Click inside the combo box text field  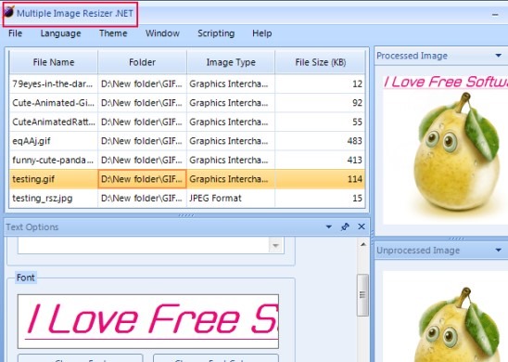143,245
